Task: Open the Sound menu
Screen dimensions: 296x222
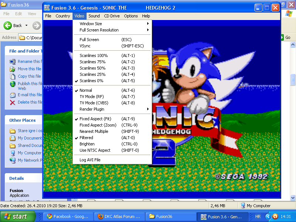Action: point(94,16)
